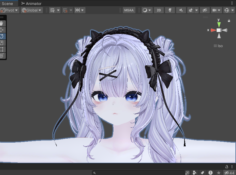Open the Global handle rotation dropdown
This screenshot has height=175, width=236.
click(x=31, y=10)
